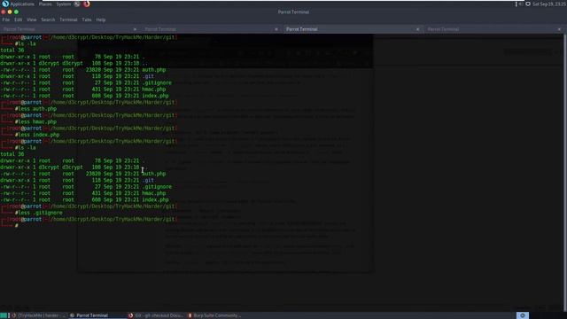The image size is (567, 319).
Task: Select the active Parrot Terminal tab
Action: tap(353, 29)
